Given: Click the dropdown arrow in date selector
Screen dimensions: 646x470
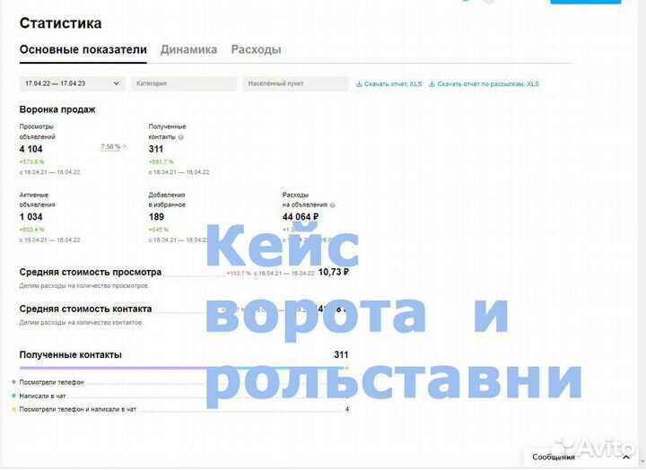Looking at the screenshot, I should tap(116, 83).
